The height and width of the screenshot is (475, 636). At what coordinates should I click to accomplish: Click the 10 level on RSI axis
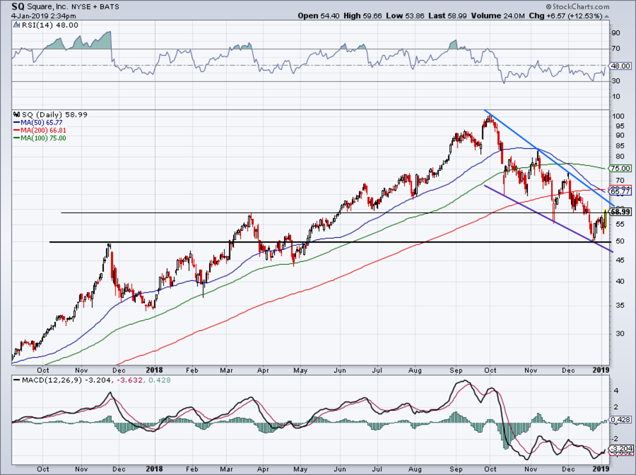click(x=616, y=96)
